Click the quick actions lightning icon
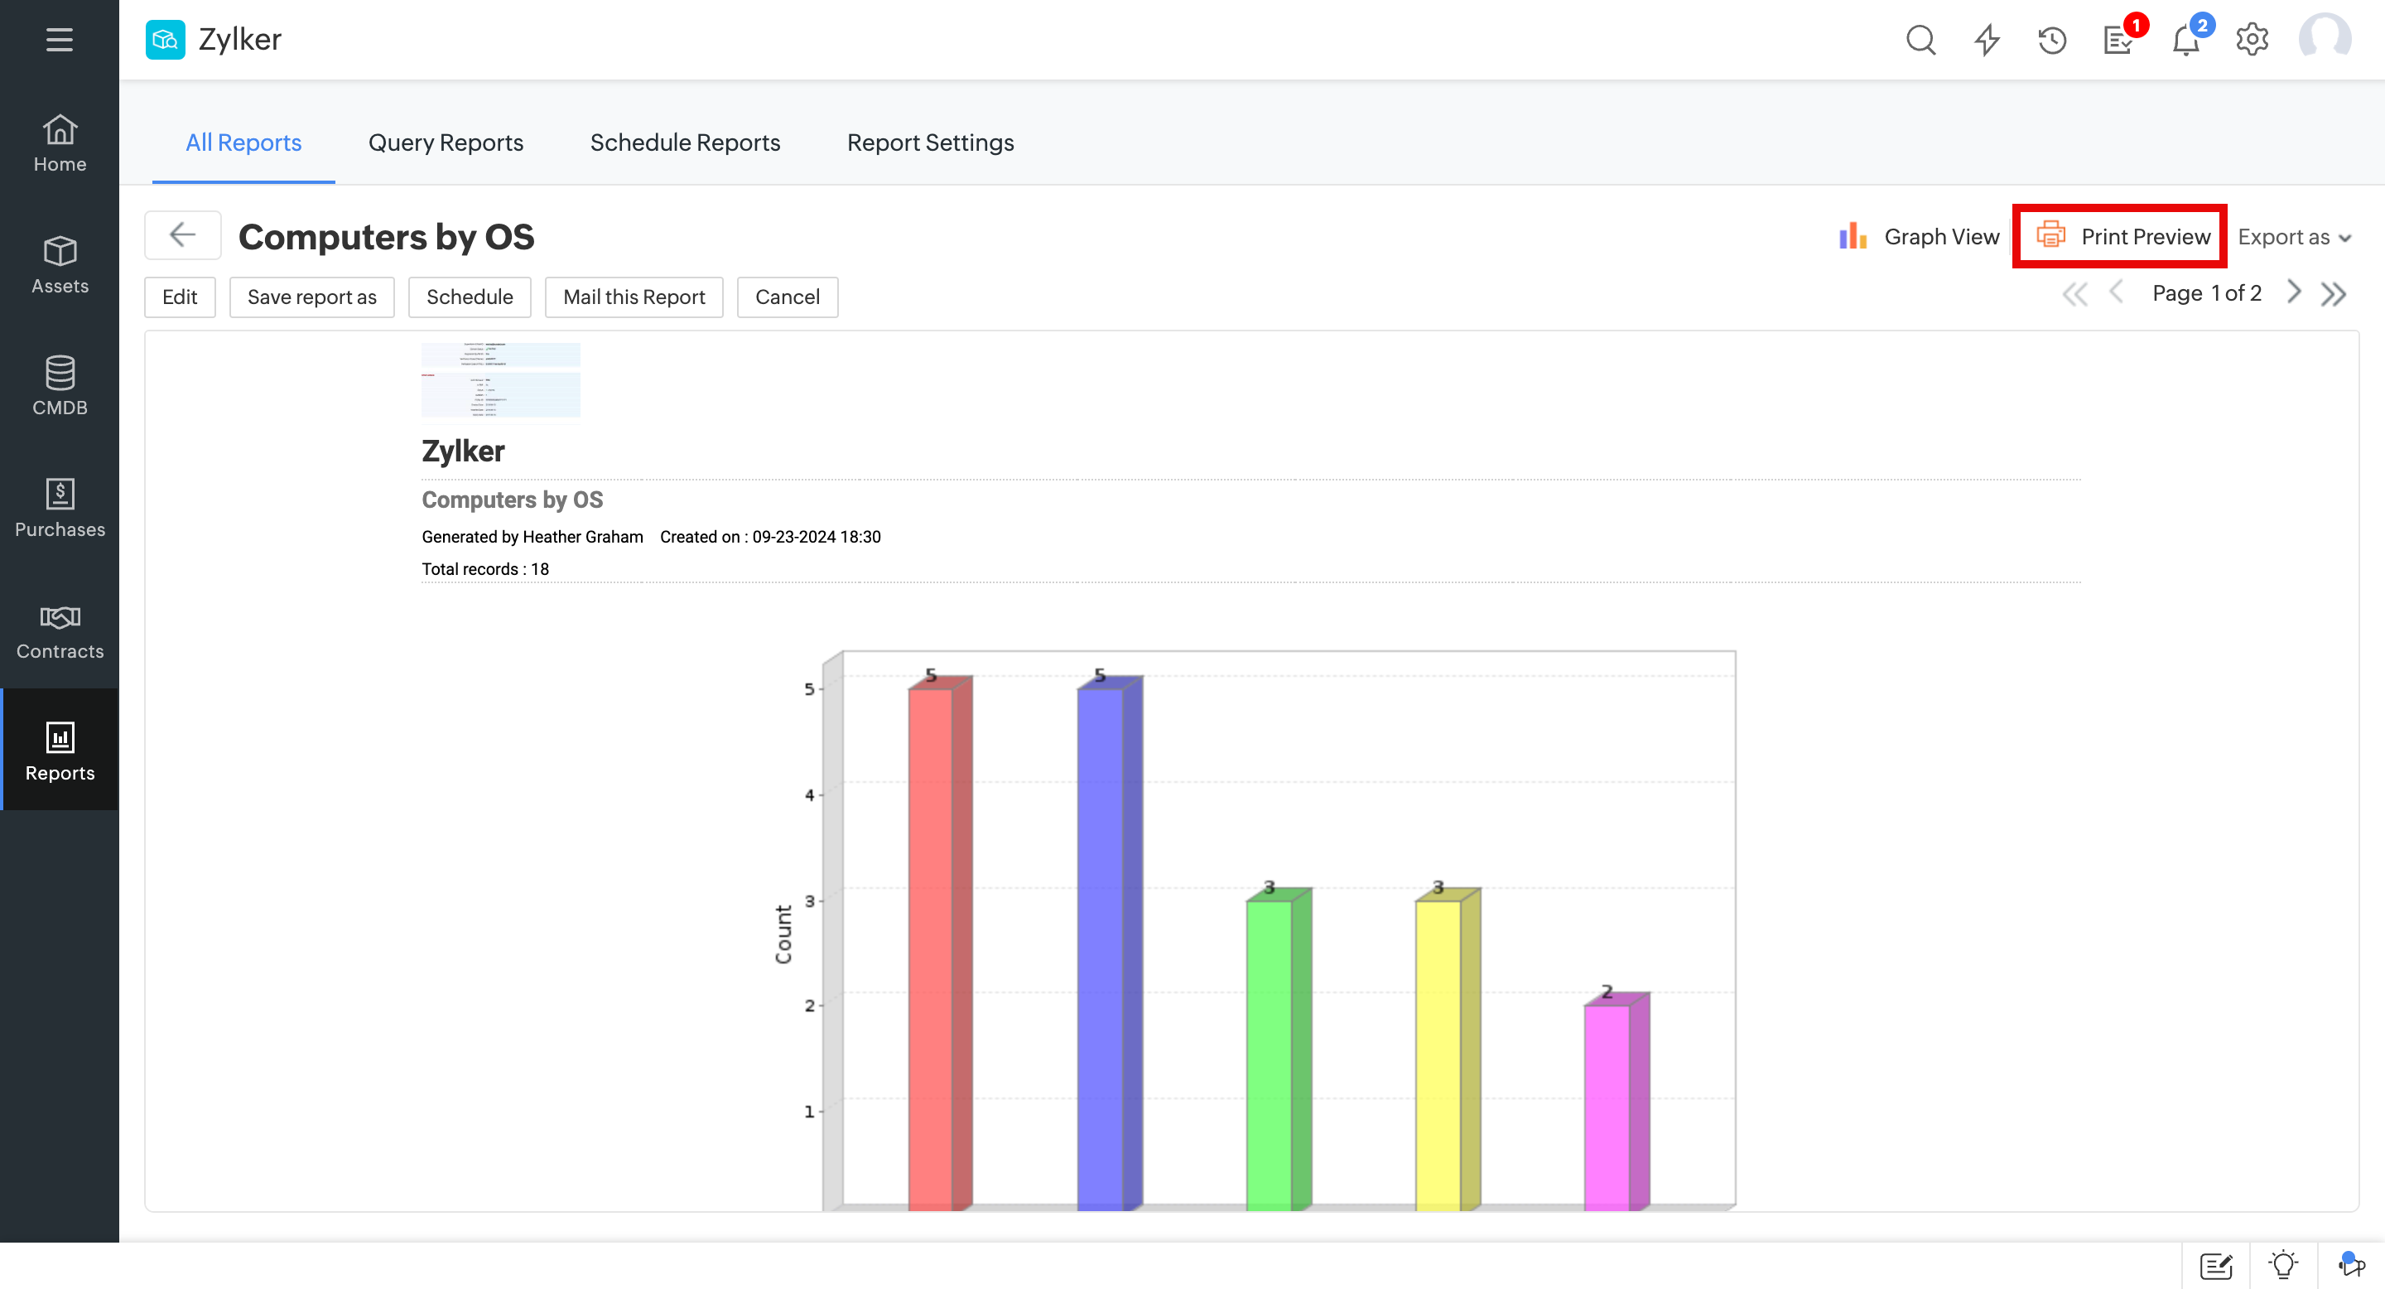Viewport: 2385px width, 1289px height. pyautogui.click(x=1986, y=40)
